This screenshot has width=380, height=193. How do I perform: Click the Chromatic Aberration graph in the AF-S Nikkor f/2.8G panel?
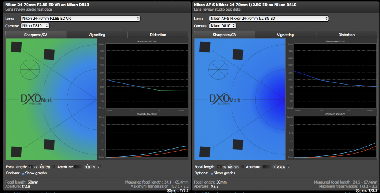point(335,137)
